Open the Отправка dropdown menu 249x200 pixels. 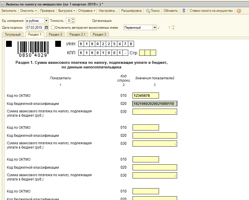(87, 11)
